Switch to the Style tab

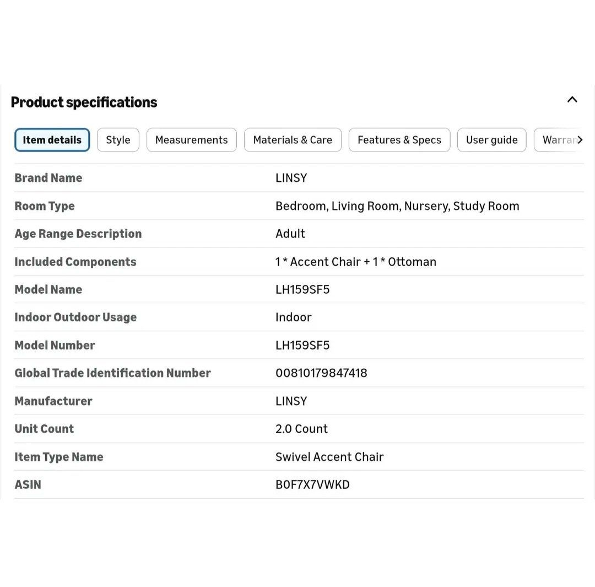click(118, 140)
